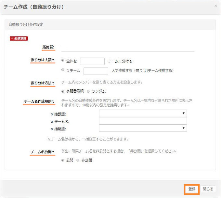This screenshot has width=221, height=198.
Task: Select the 公開 radio button
Action: click(63, 160)
